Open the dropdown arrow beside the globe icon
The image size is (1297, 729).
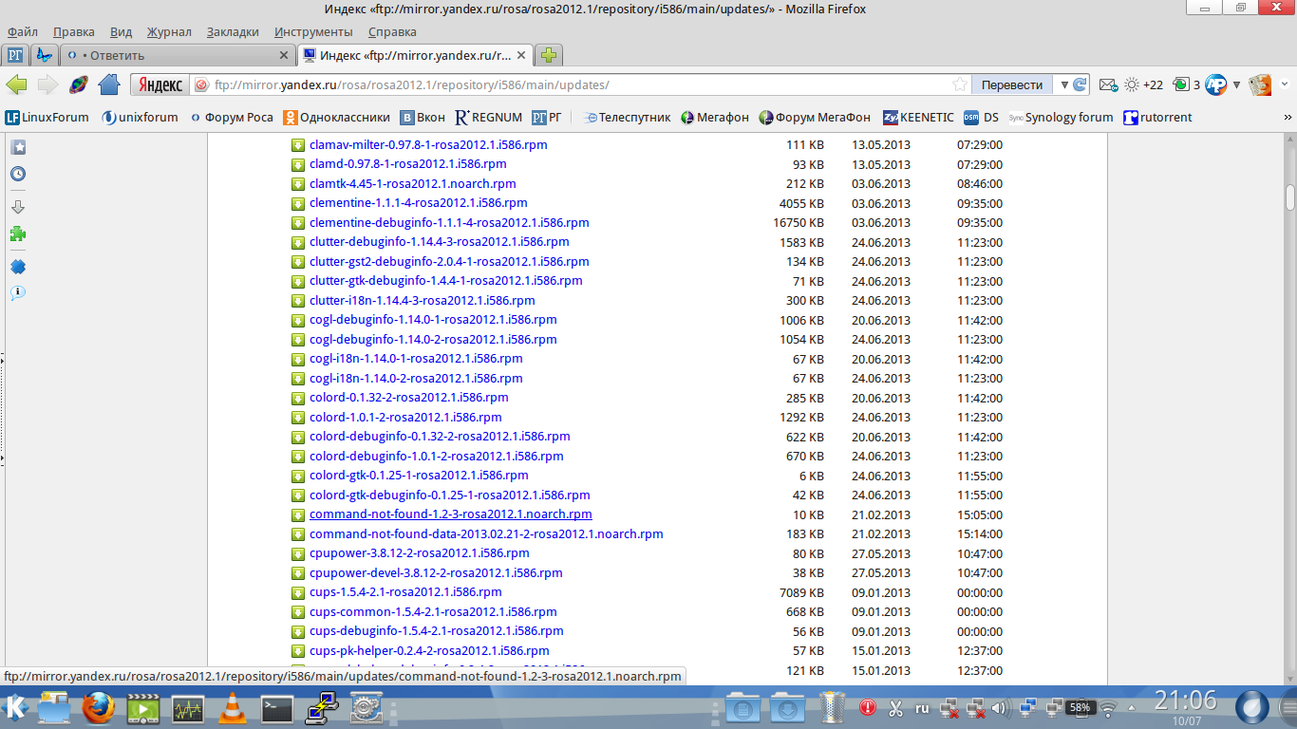point(1236,84)
